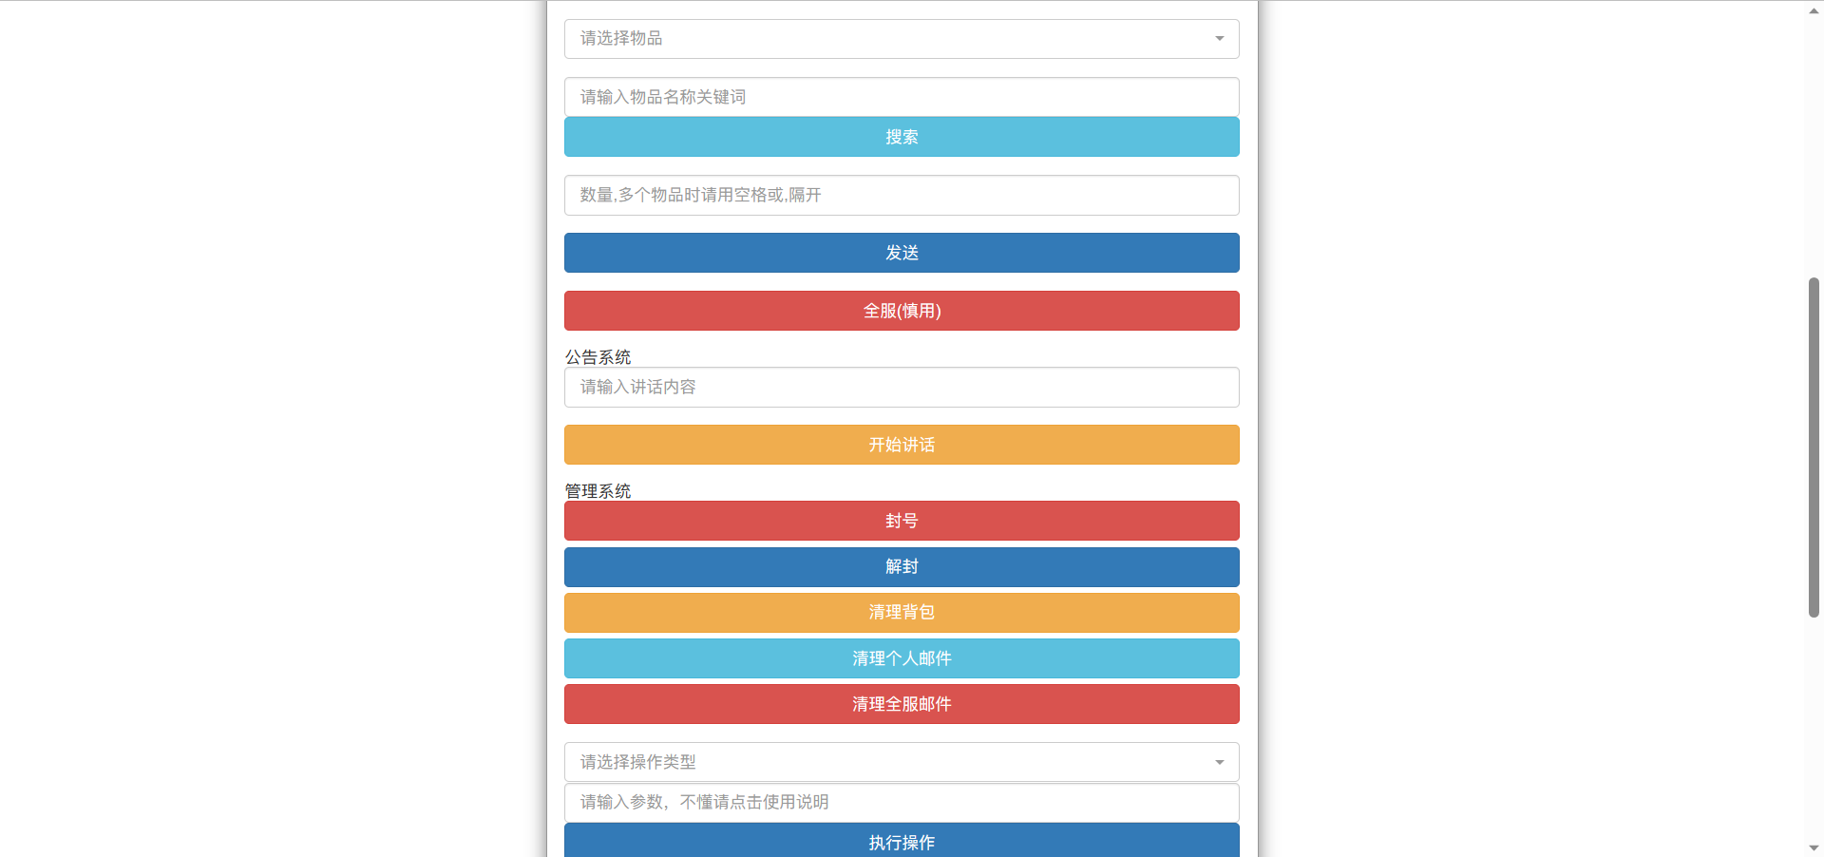Click the 清理背包 clear backpack button
The image size is (1824, 857).
902,613
